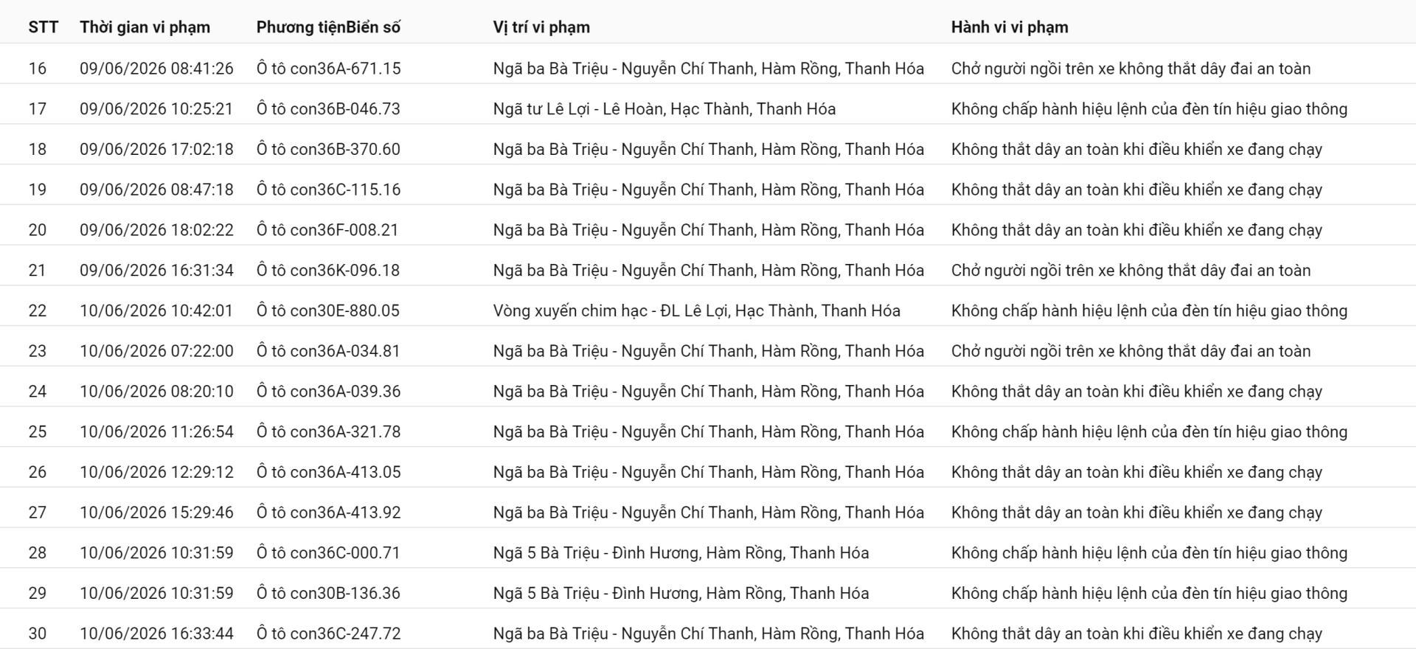Click row 30 with plate 36C-247.72

(x=708, y=634)
